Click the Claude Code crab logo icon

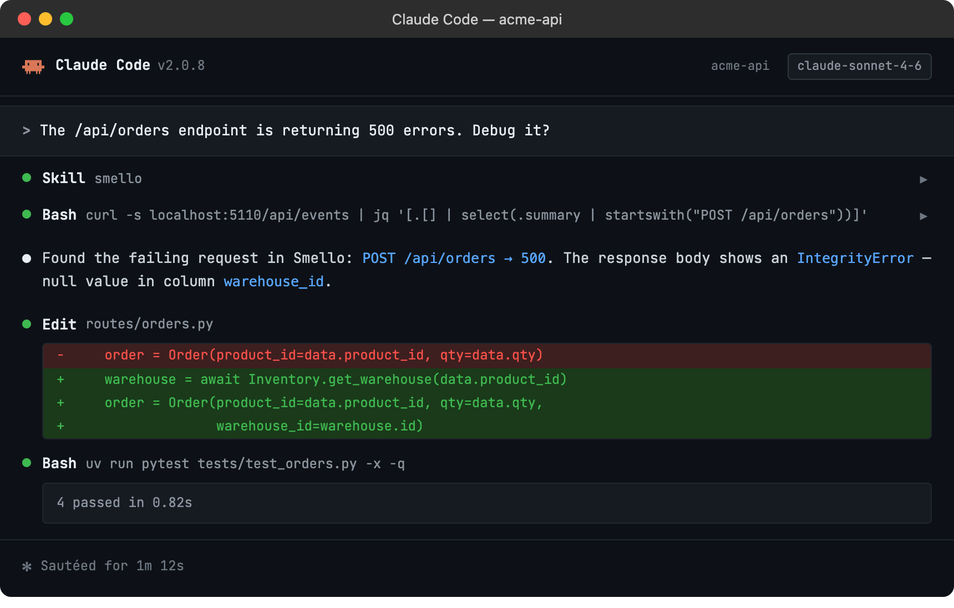33,67
